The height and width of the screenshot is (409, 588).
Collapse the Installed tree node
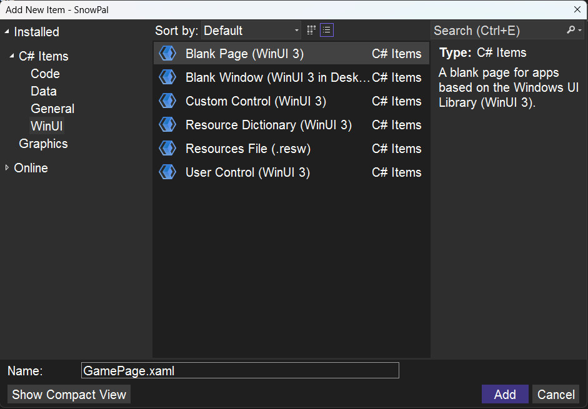[7, 32]
